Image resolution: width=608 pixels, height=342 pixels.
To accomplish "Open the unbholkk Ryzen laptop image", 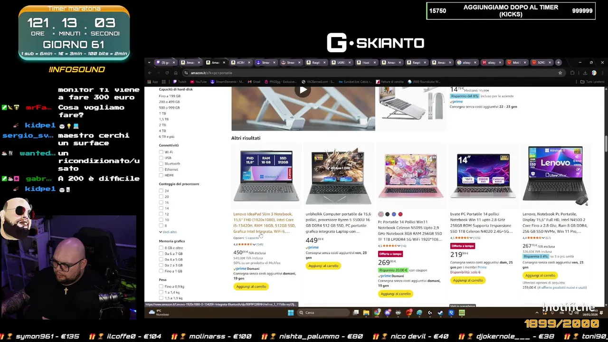I will [338, 176].
